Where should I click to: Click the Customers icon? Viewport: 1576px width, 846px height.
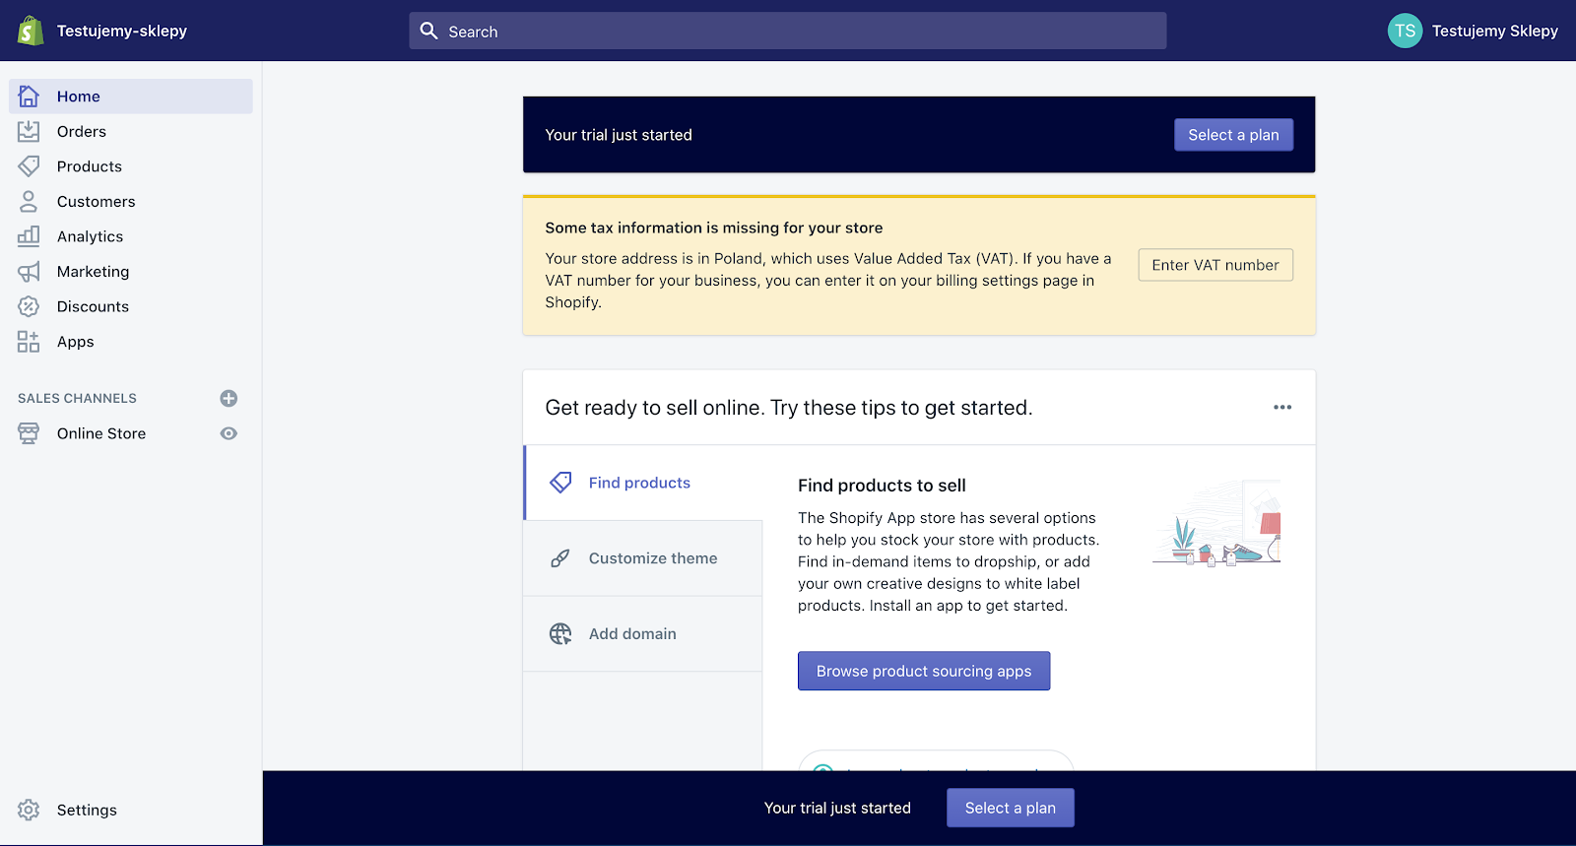click(29, 201)
